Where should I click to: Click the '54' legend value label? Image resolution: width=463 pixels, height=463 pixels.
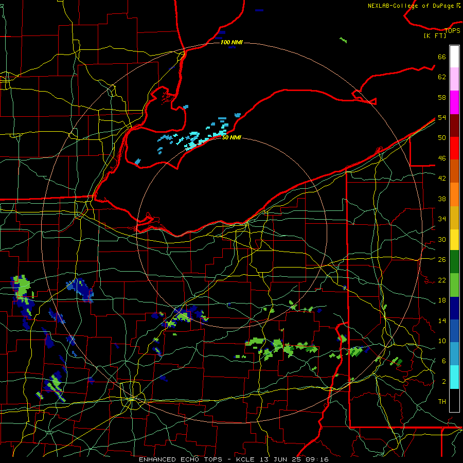(442, 117)
